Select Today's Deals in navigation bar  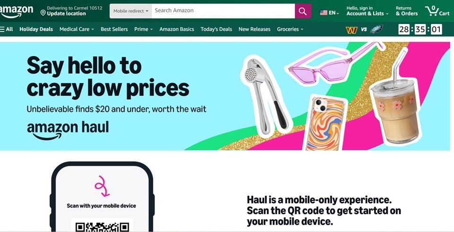coord(216,29)
